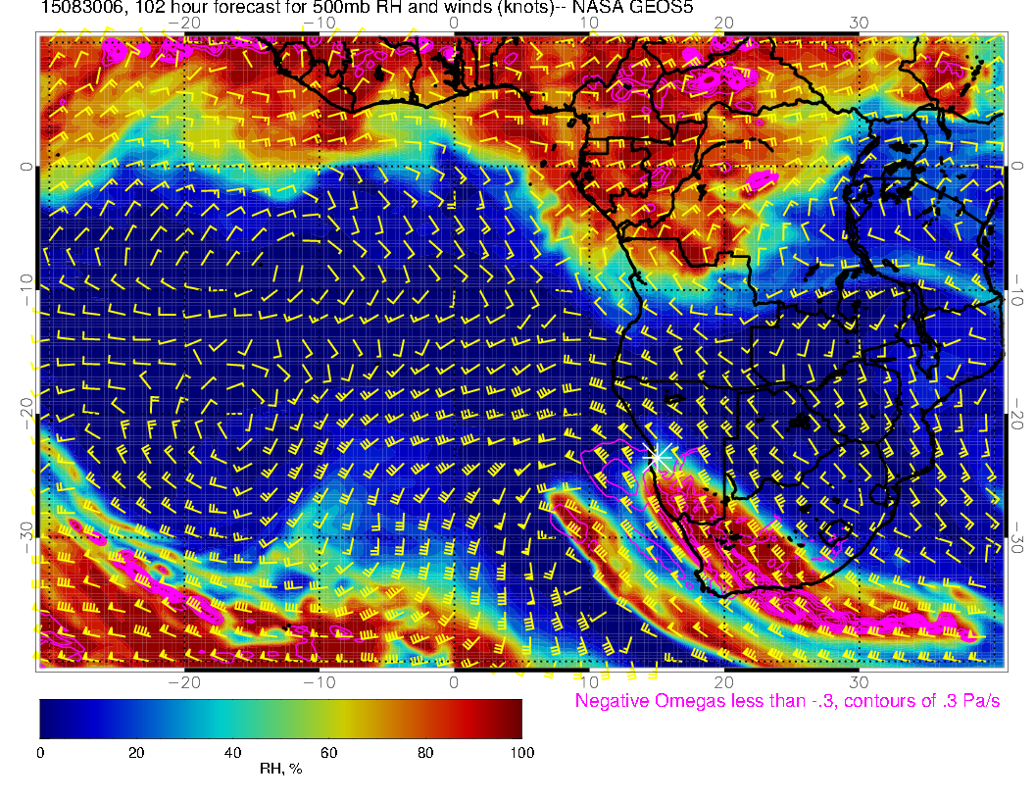Click the '30' longitude label on the bottom axis
The image size is (1035, 800).
(x=859, y=682)
